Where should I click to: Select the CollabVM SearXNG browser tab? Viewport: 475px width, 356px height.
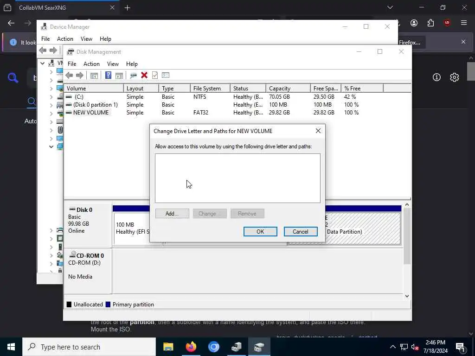[x=67, y=8]
